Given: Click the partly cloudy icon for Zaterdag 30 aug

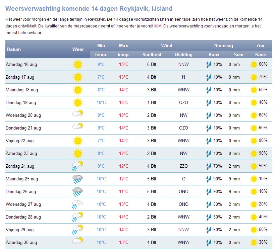Looking at the screenshot, I should 78,241.
